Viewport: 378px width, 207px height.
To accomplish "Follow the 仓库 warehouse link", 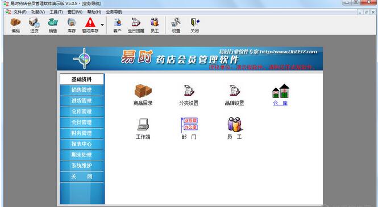I will pyautogui.click(x=280, y=103).
